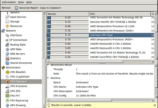
Task: Collapse the Machine section
Action: click(48, 78)
